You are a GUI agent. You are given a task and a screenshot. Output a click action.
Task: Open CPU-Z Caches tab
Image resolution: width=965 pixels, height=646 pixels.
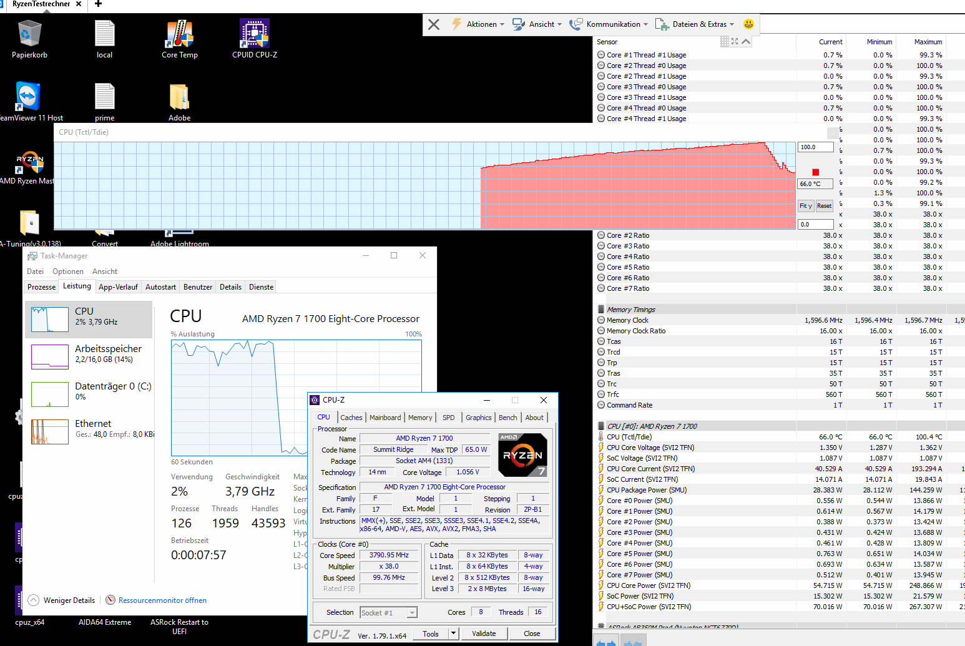point(351,418)
